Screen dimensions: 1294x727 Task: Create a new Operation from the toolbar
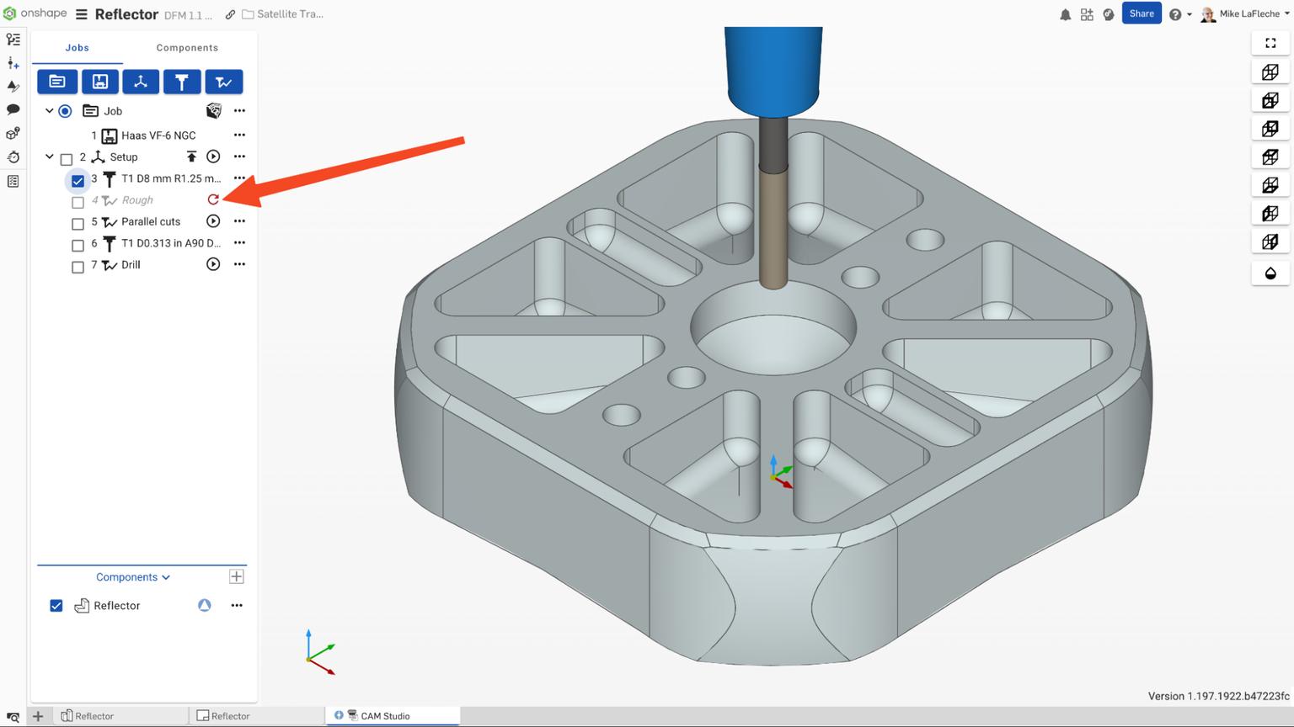click(x=223, y=82)
